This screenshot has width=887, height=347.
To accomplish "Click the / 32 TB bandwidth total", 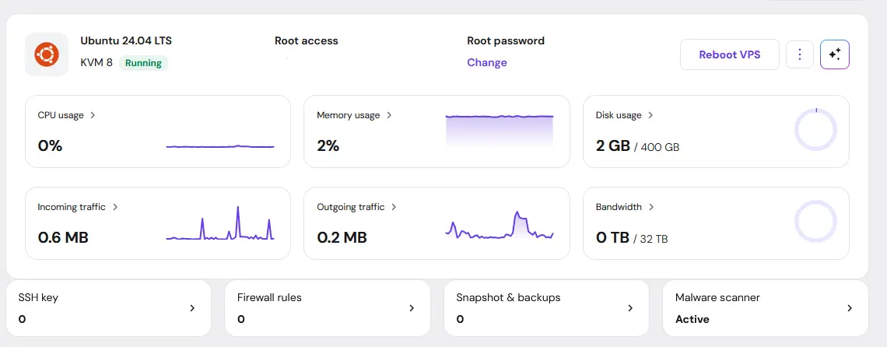I will [x=650, y=239].
